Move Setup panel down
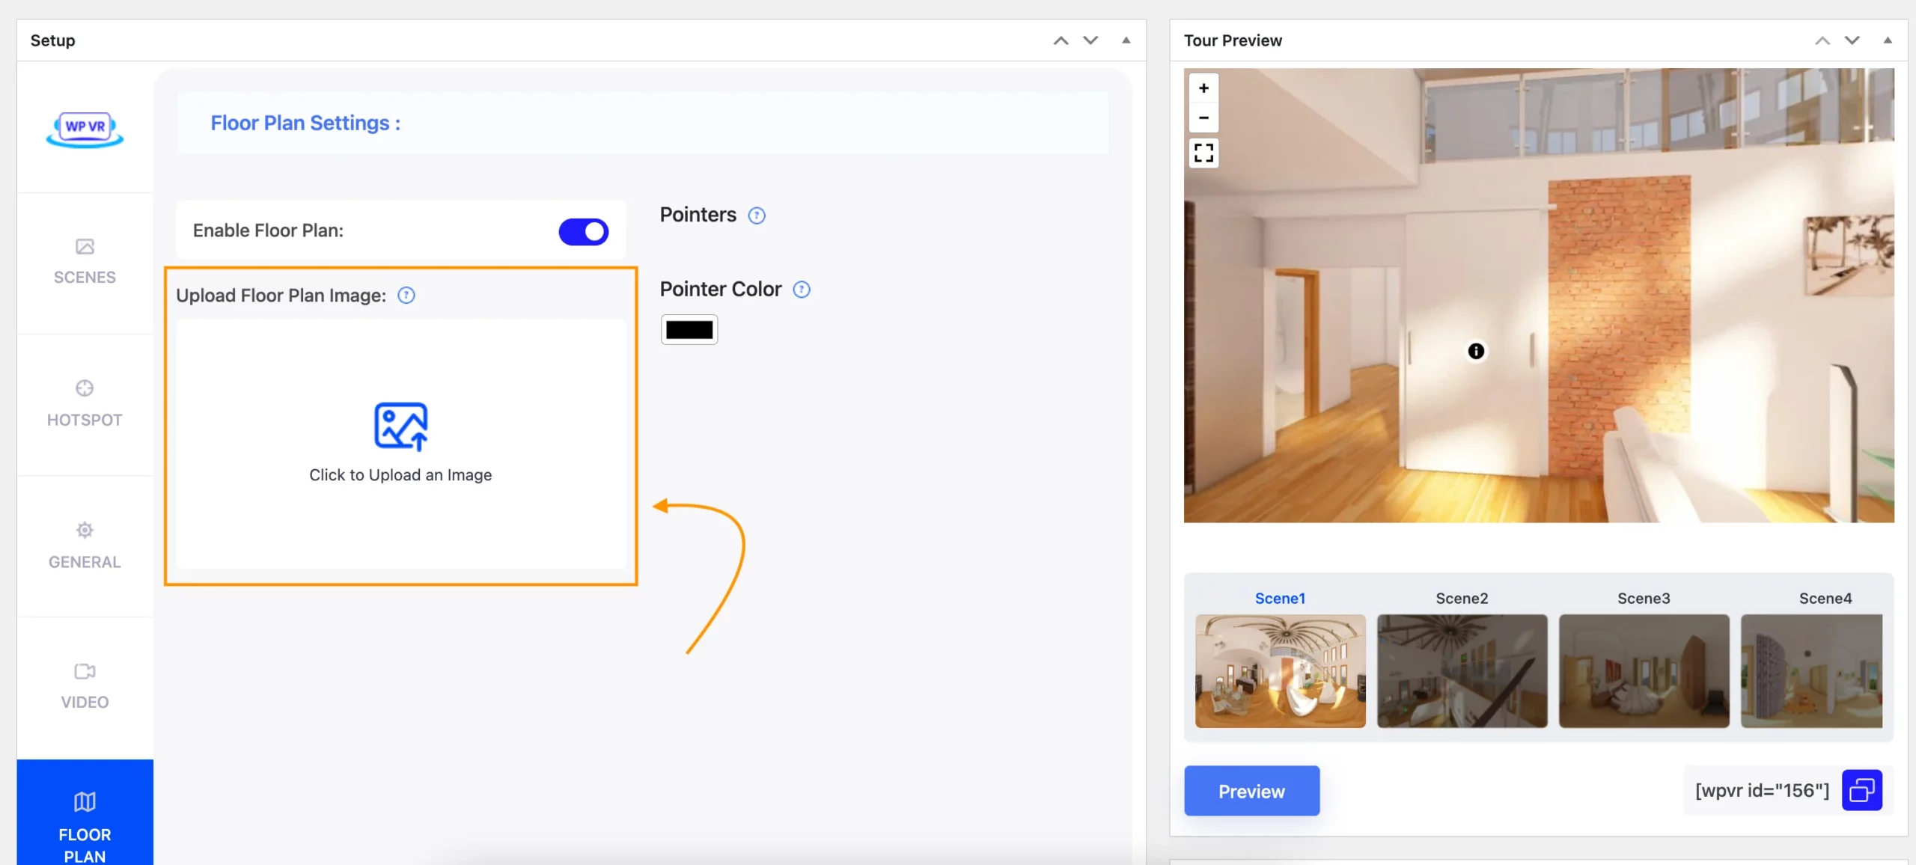 click(x=1090, y=40)
